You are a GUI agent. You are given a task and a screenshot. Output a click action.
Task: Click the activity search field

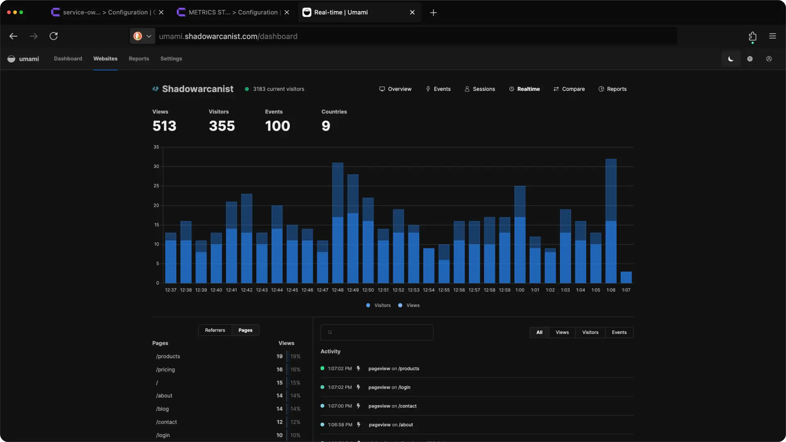point(377,333)
